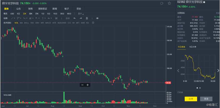Toggle the RSI indicator
Screen dimensions: 220x108
click(x=32, y=23)
